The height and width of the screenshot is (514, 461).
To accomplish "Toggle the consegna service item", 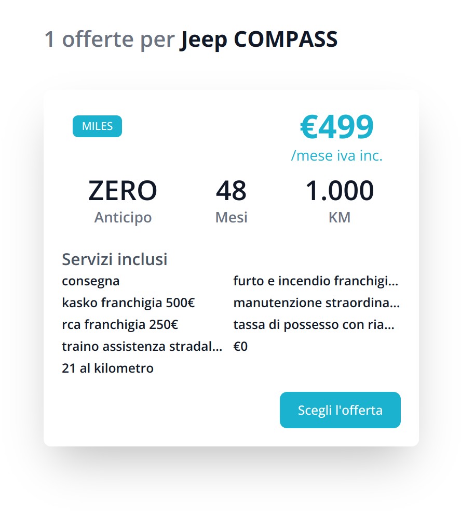I will pyautogui.click(x=91, y=281).
